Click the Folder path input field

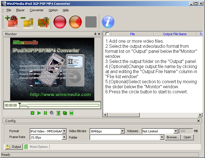click(125, 137)
